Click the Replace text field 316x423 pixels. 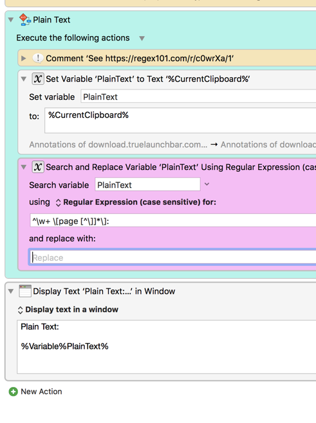[x=172, y=258]
